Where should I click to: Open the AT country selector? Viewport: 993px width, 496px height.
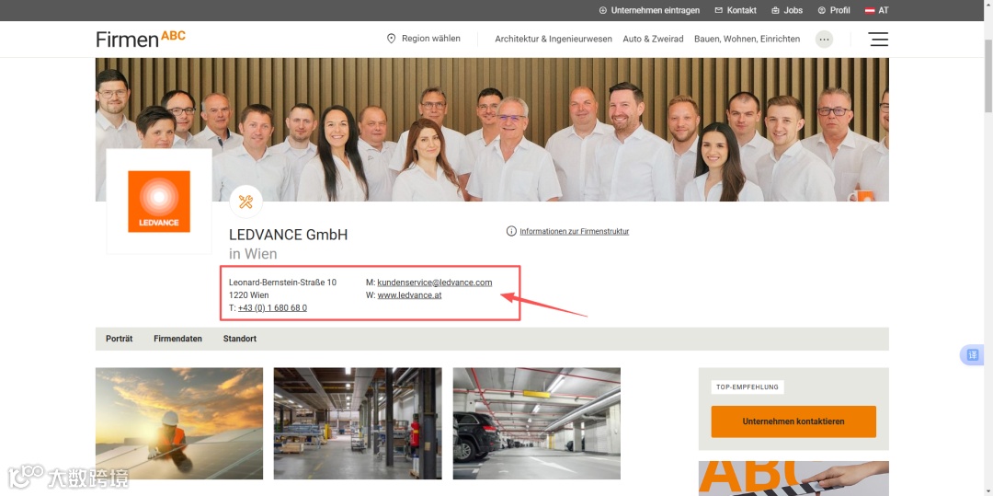[x=877, y=10]
